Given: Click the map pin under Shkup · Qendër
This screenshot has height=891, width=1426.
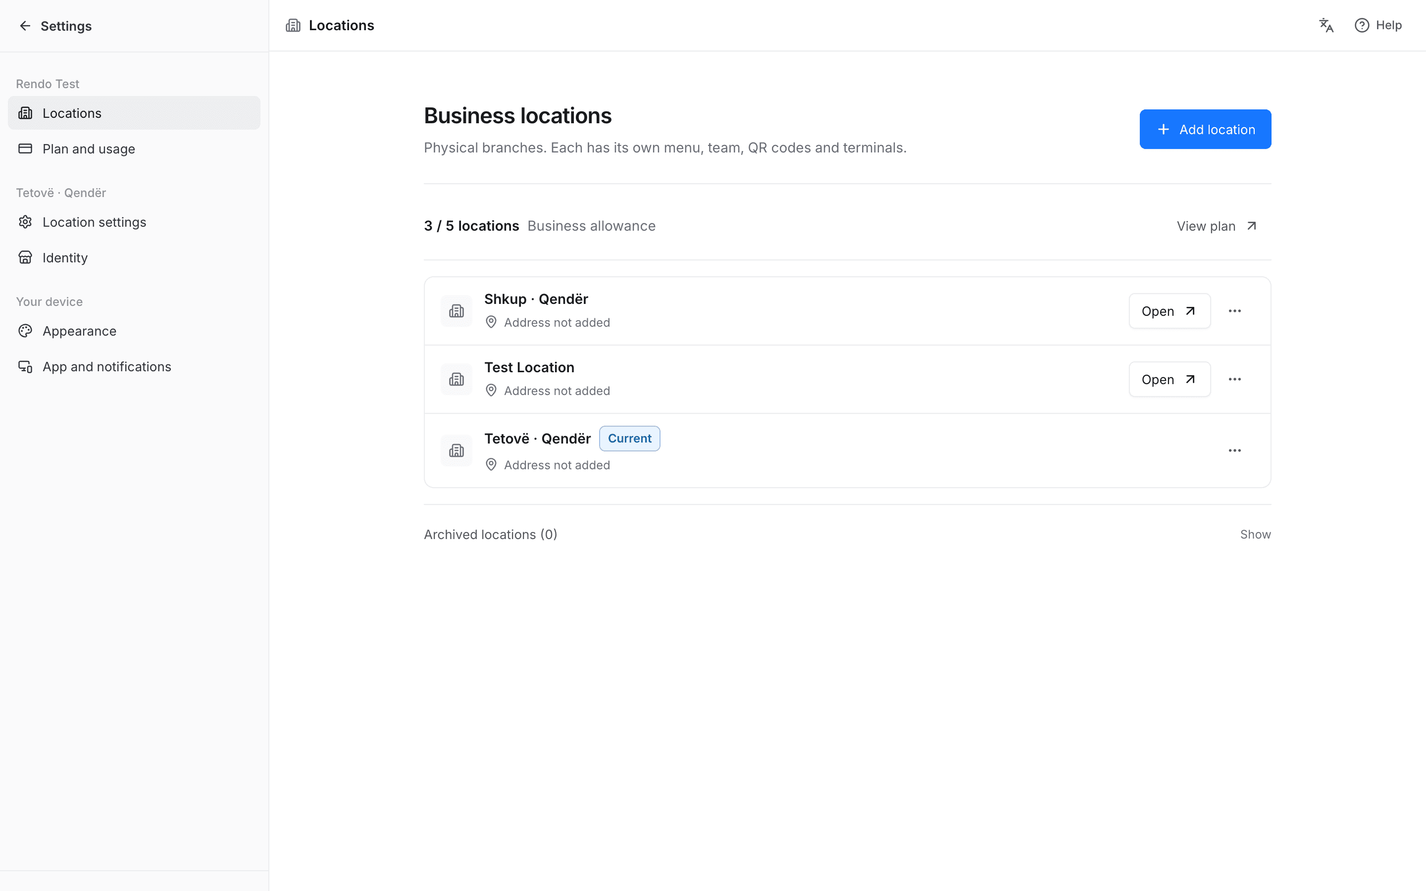Looking at the screenshot, I should (x=491, y=322).
